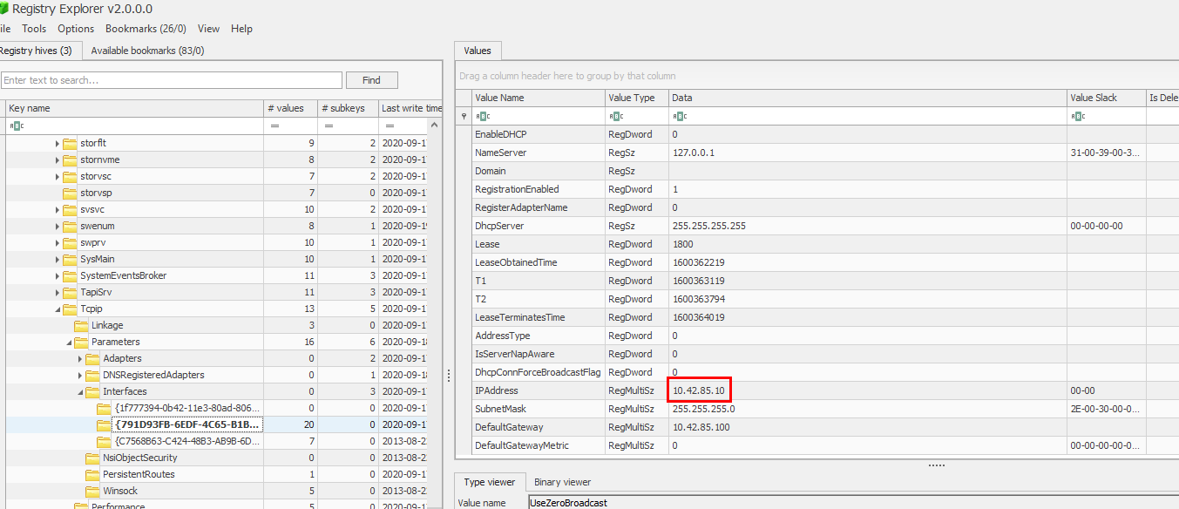Click the Winsock folder icon
Screen dimensions: 1179x509
(x=92, y=491)
